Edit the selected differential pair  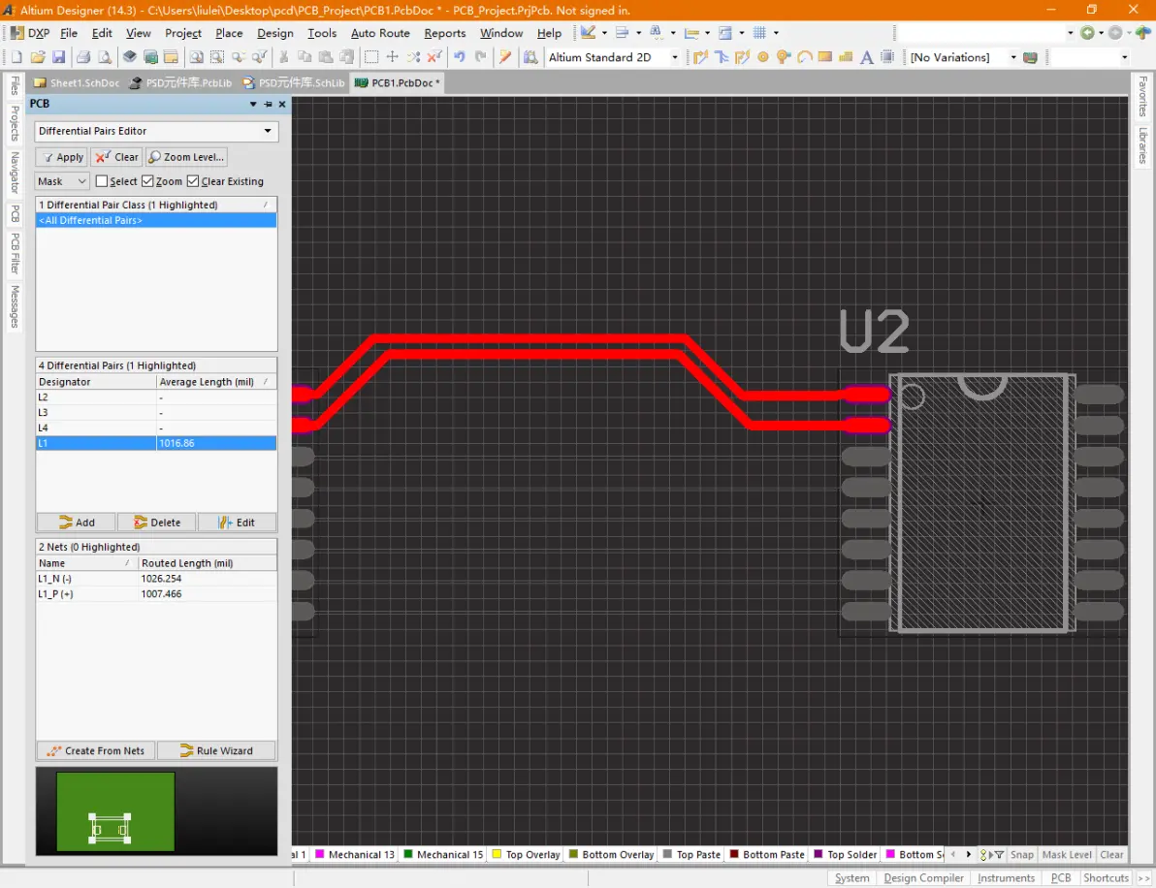click(238, 523)
